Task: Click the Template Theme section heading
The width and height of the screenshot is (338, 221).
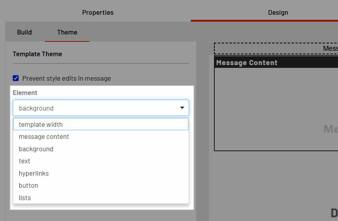Action: click(x=37, y=54)
